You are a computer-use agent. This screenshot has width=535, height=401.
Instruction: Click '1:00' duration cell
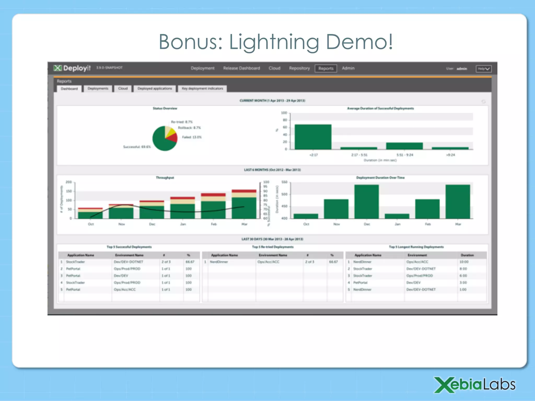pyautogui.click(x=463, y=290)
